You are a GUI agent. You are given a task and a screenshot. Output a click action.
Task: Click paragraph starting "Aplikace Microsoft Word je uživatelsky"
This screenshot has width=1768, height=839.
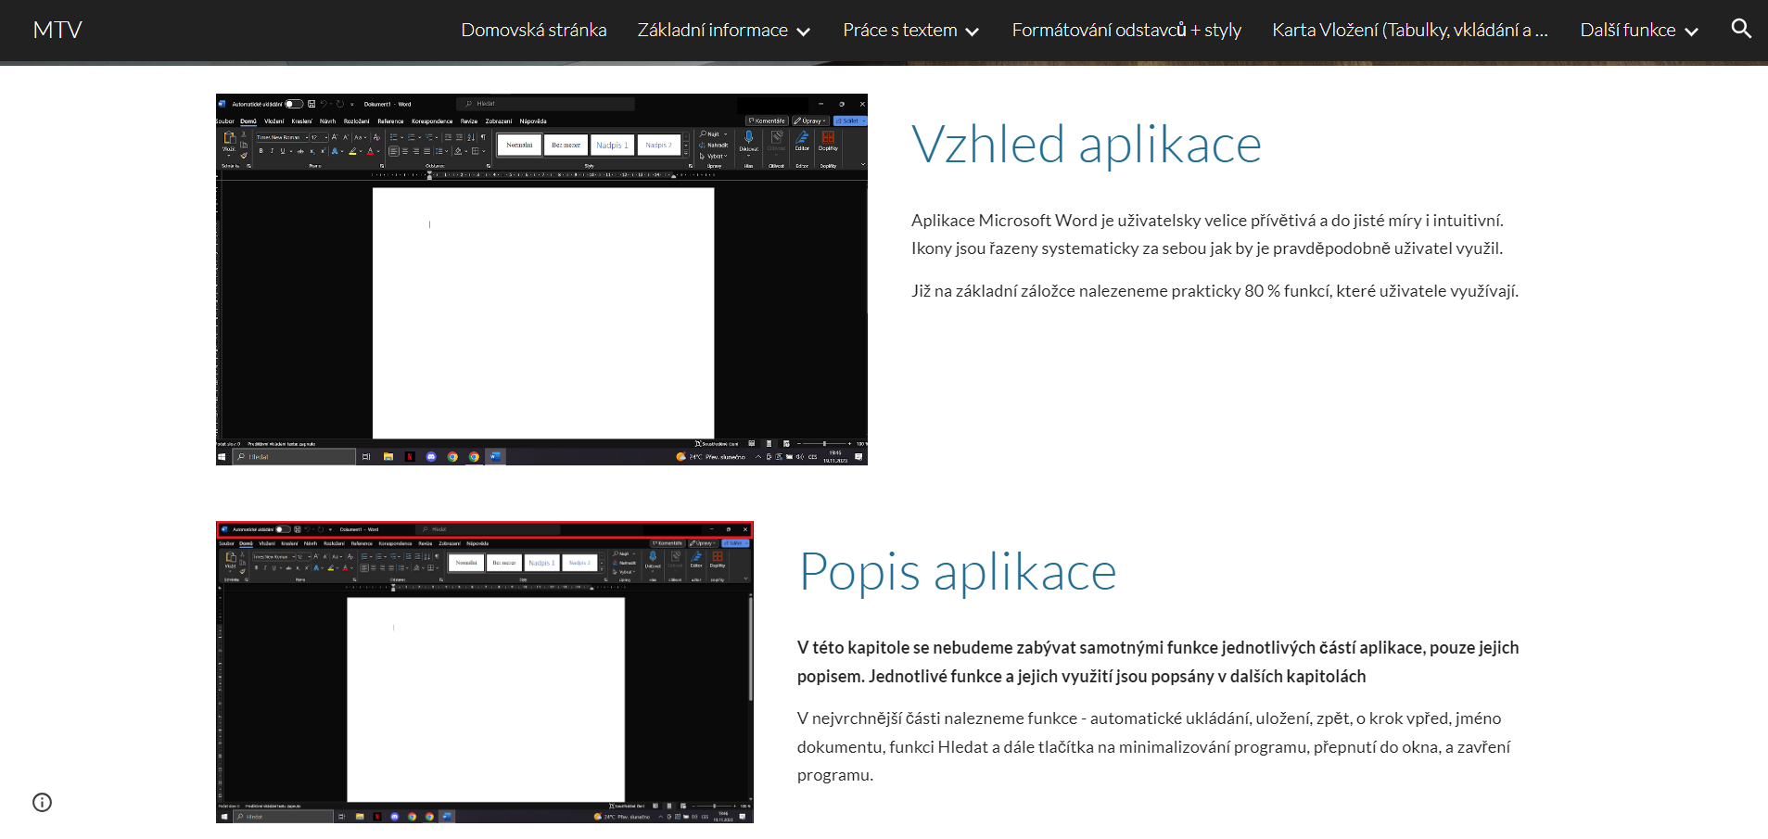(x=1207, y=235)
